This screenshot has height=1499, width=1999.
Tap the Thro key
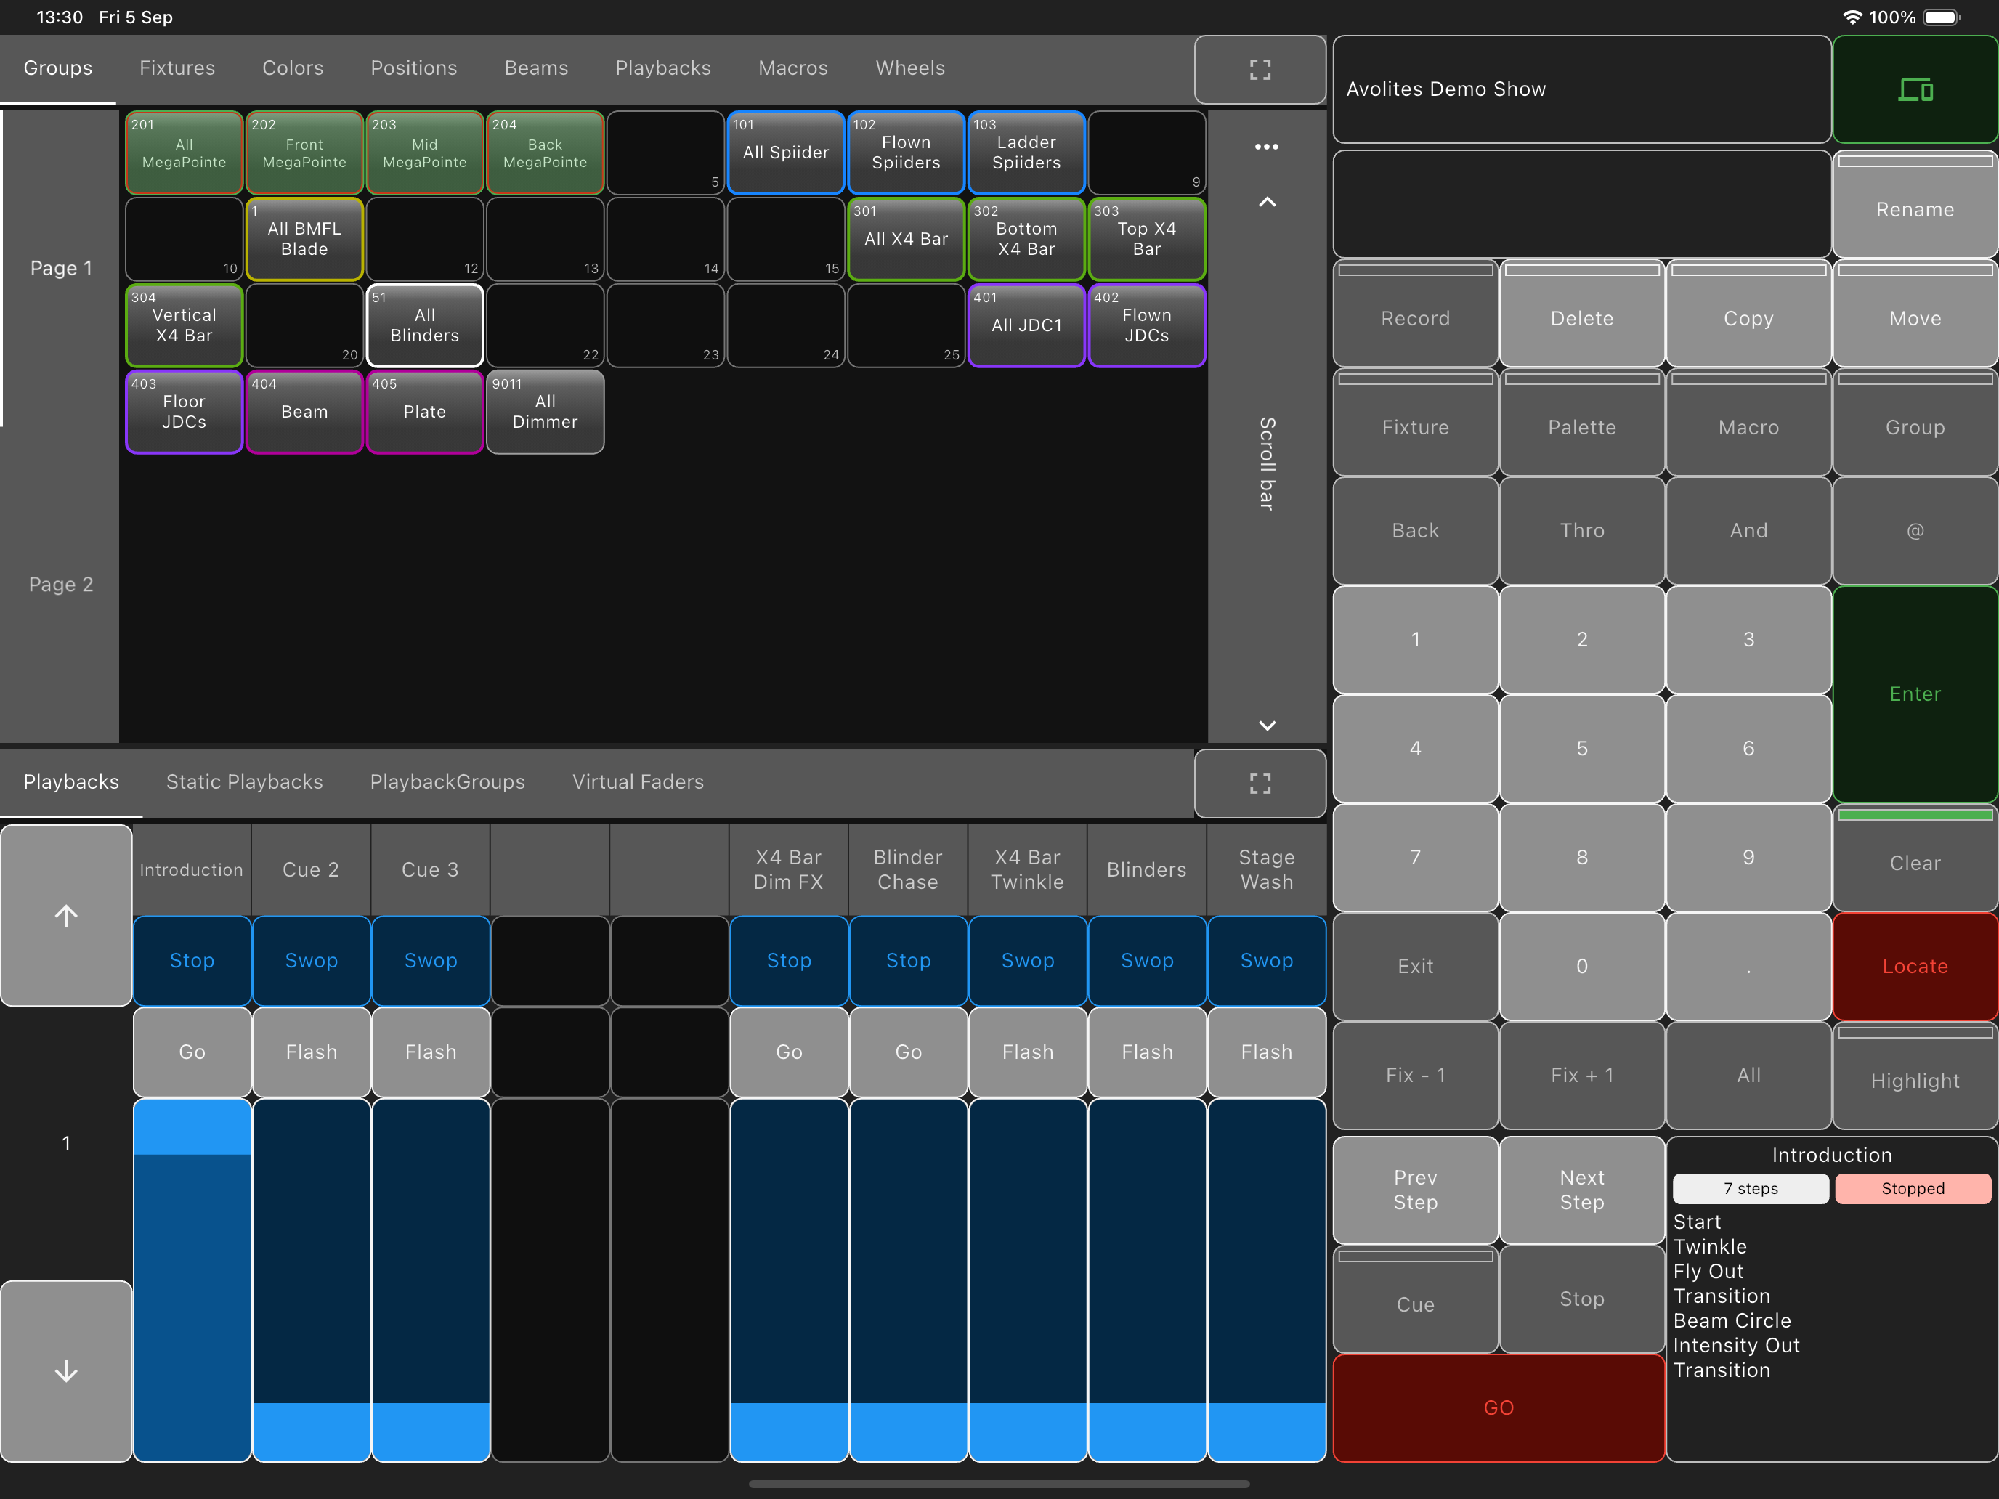(1581, 530)
